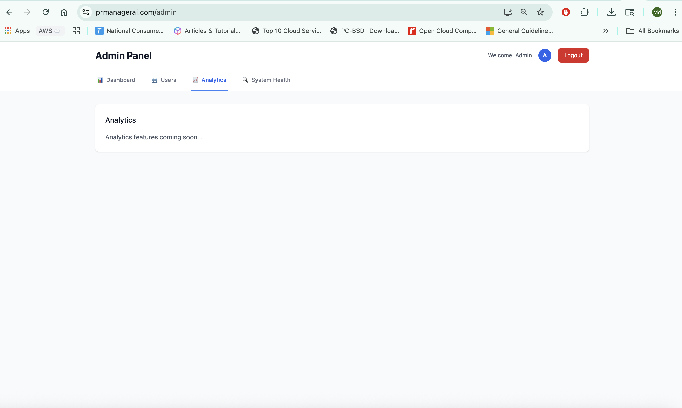Click the red ad blocker shield icon
Viewport: 682px width, 408px height.
[x=566, y=12]
